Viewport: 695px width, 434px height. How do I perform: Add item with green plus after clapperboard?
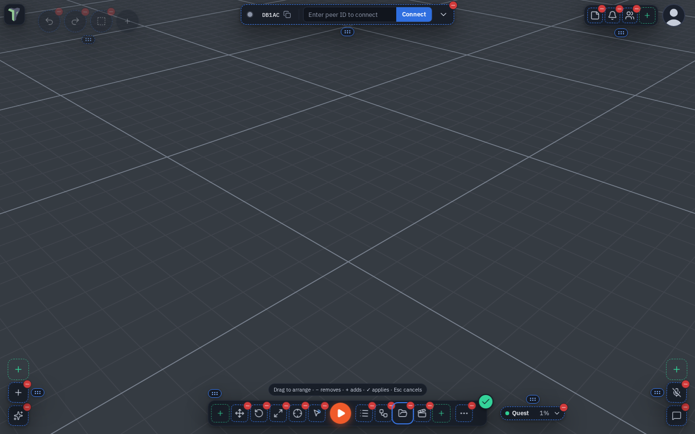[x=441, y=413]
